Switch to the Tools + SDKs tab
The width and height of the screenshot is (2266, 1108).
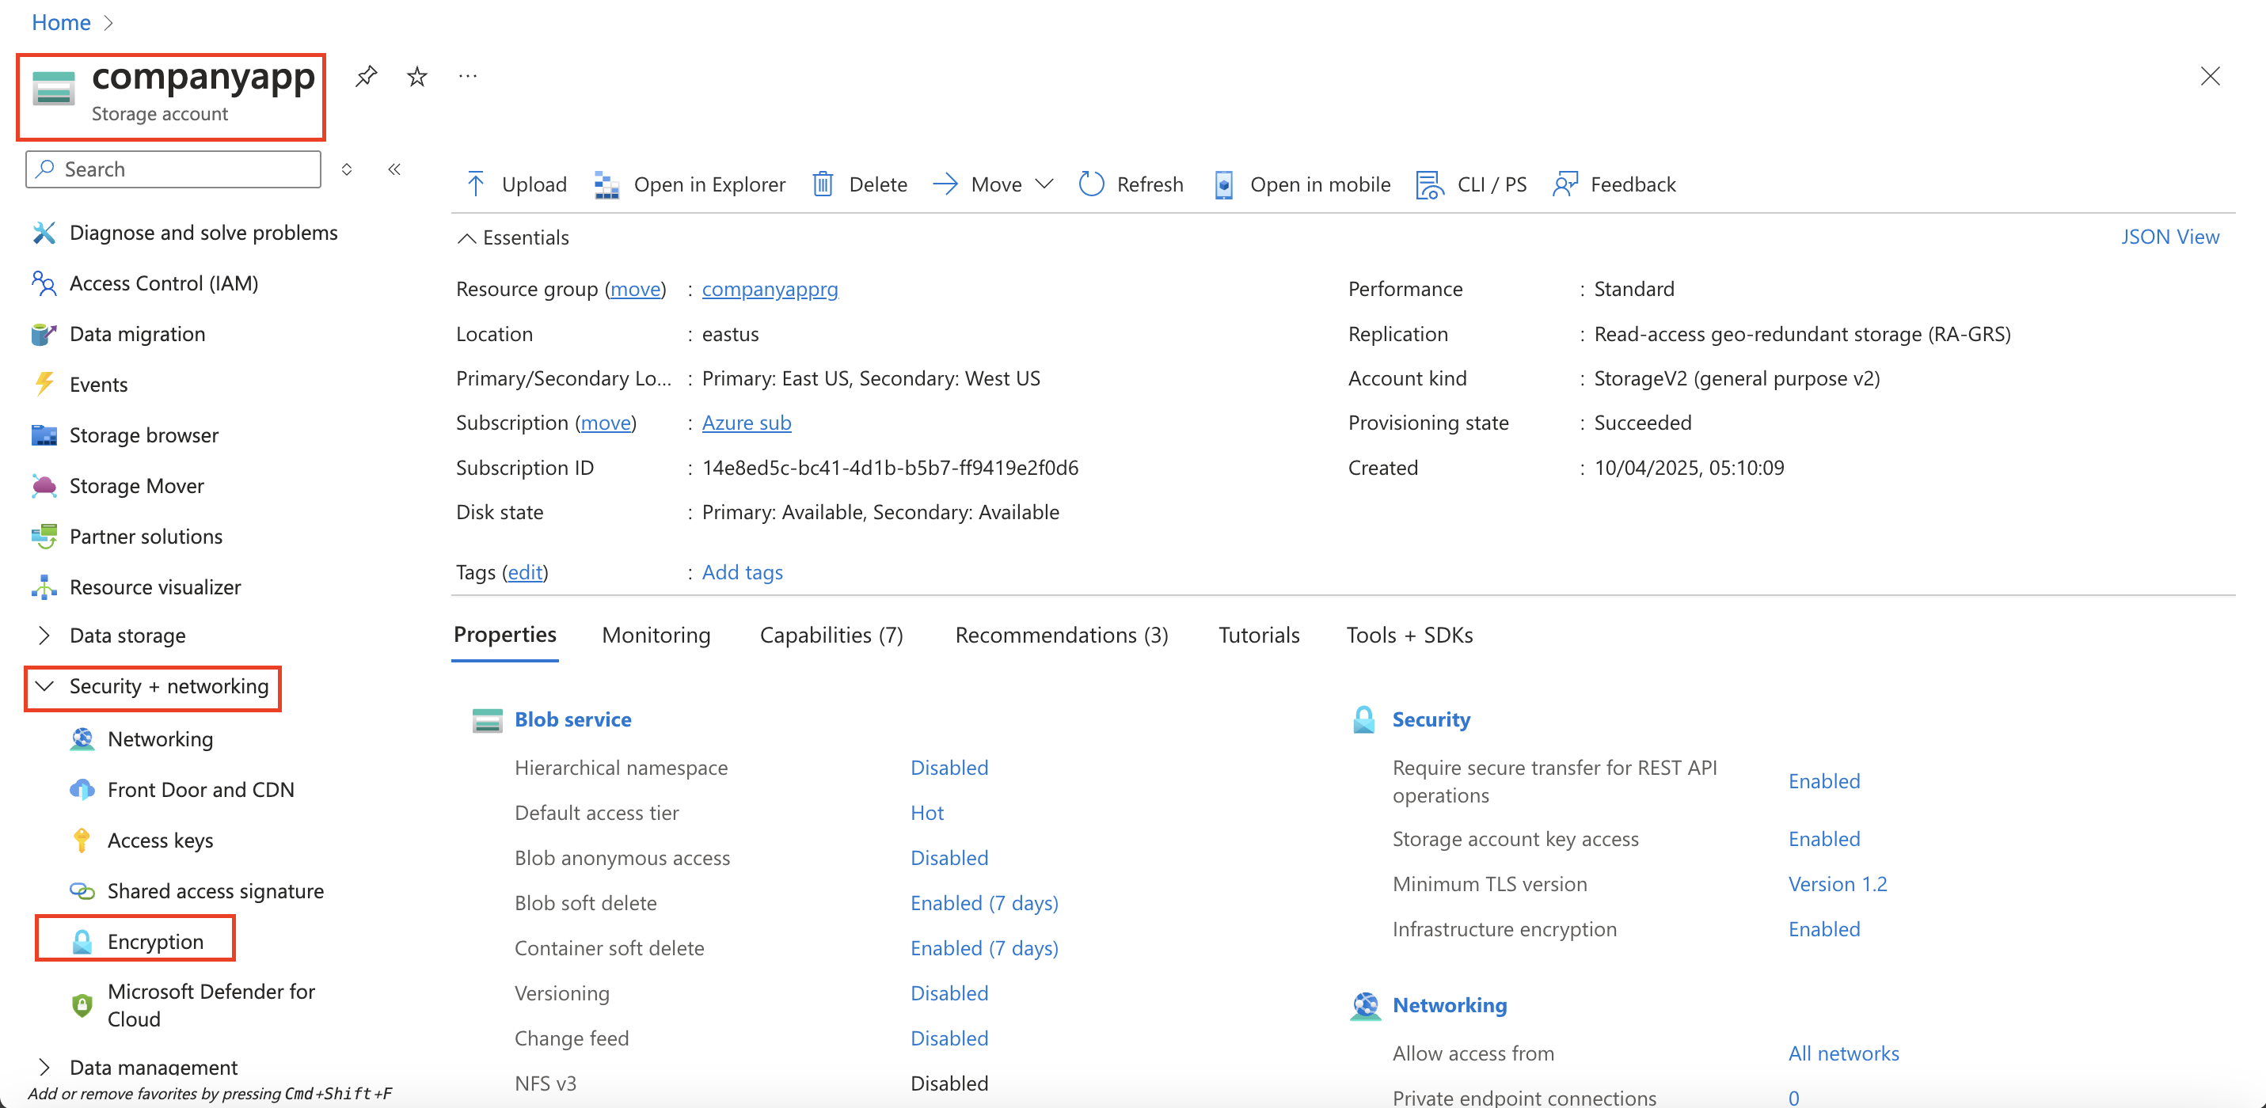(1409, 635)
